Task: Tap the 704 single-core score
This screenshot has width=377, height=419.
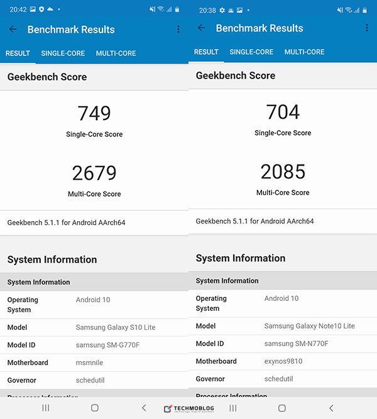Action: click(283, 112)
